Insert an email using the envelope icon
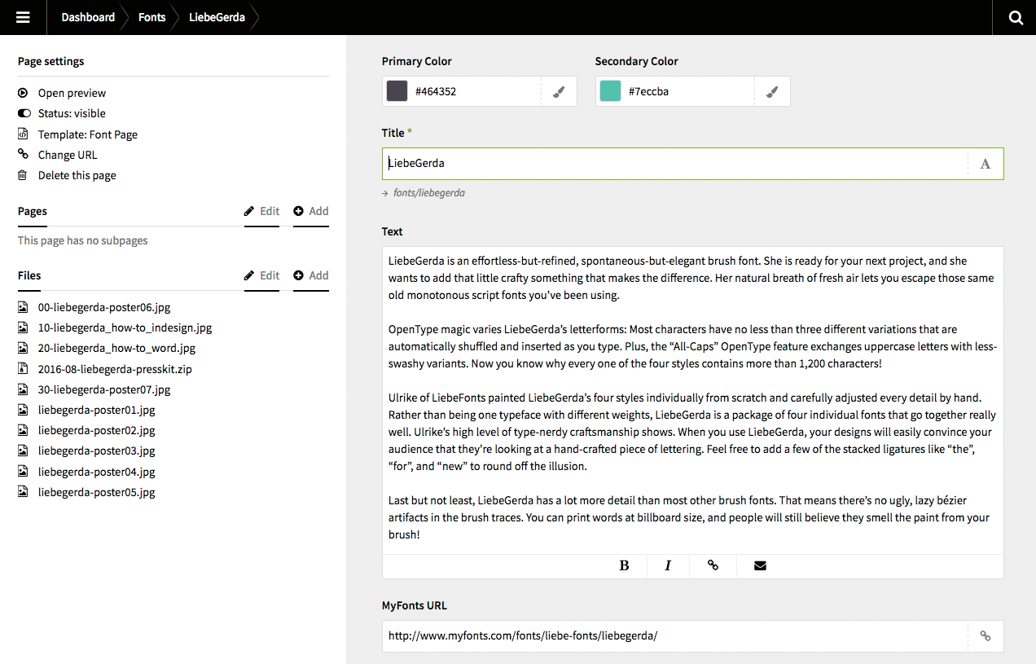 pos(760,565)
